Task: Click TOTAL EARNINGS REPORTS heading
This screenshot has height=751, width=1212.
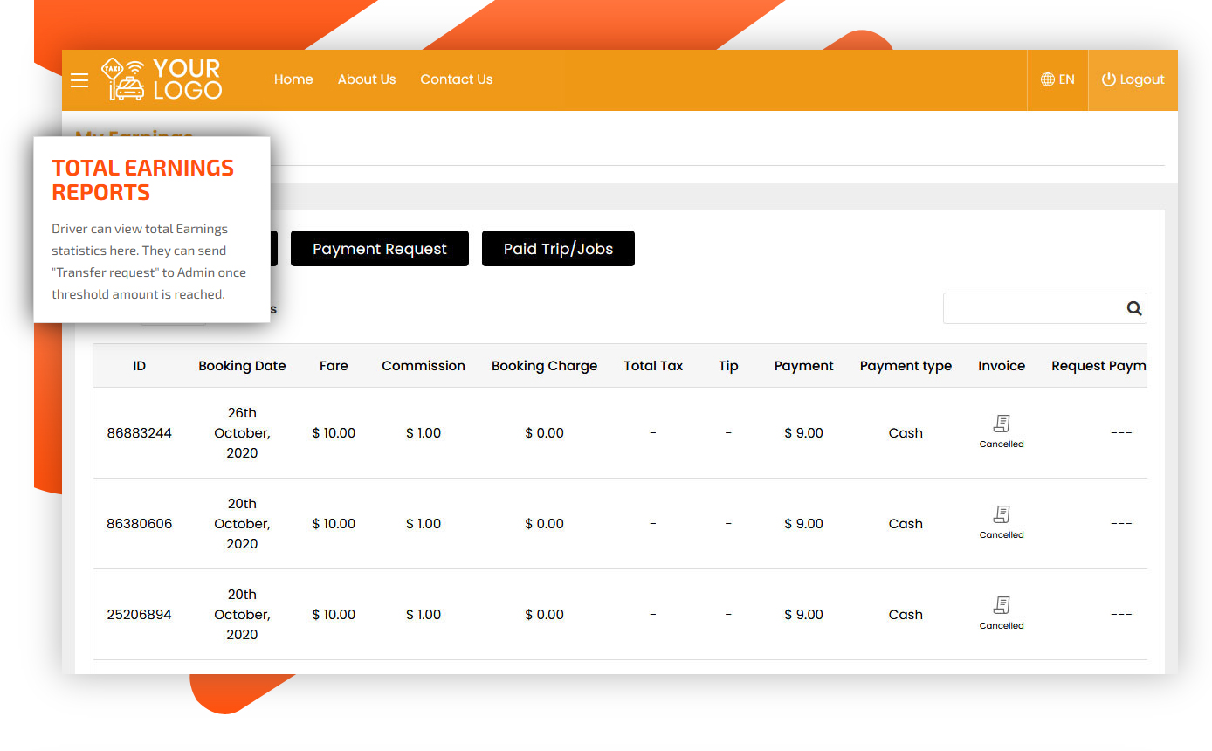Action: coord(142,180)
